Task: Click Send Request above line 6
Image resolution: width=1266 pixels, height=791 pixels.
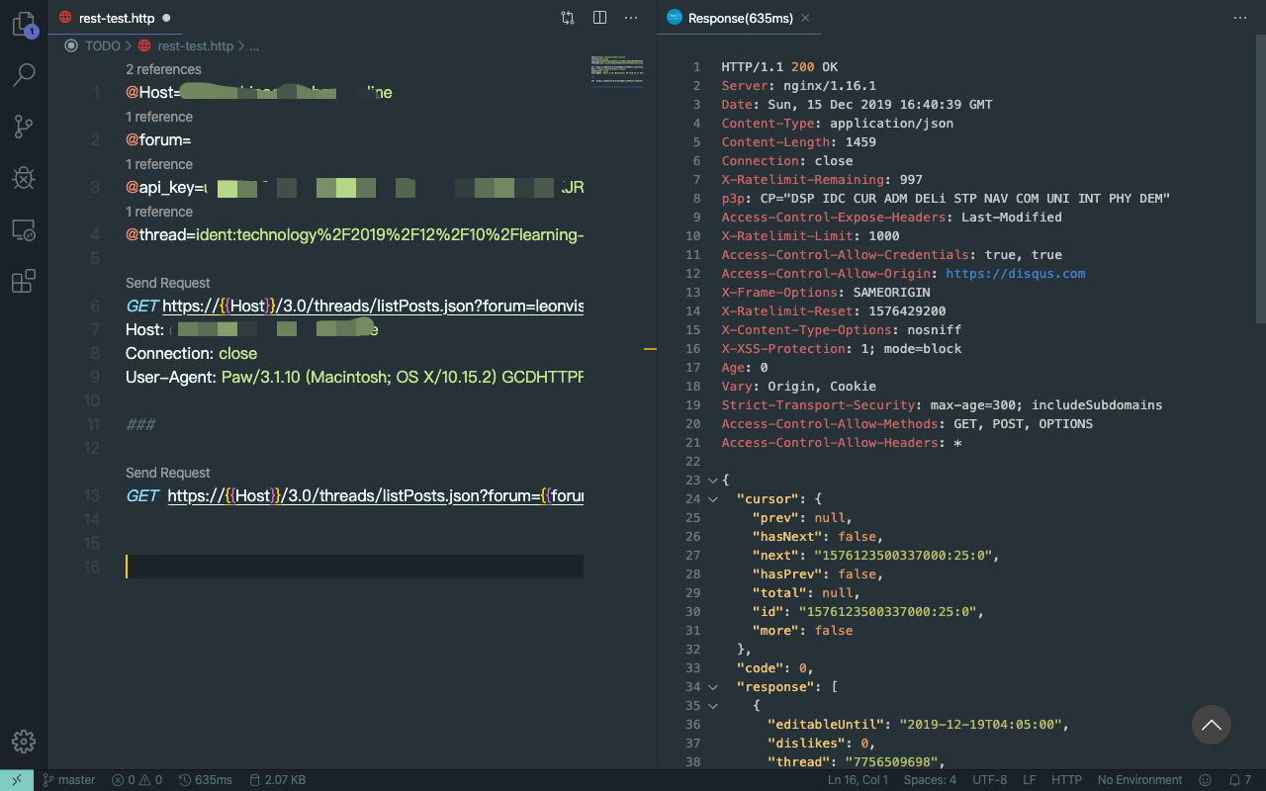Action: [x=168, y=283]
